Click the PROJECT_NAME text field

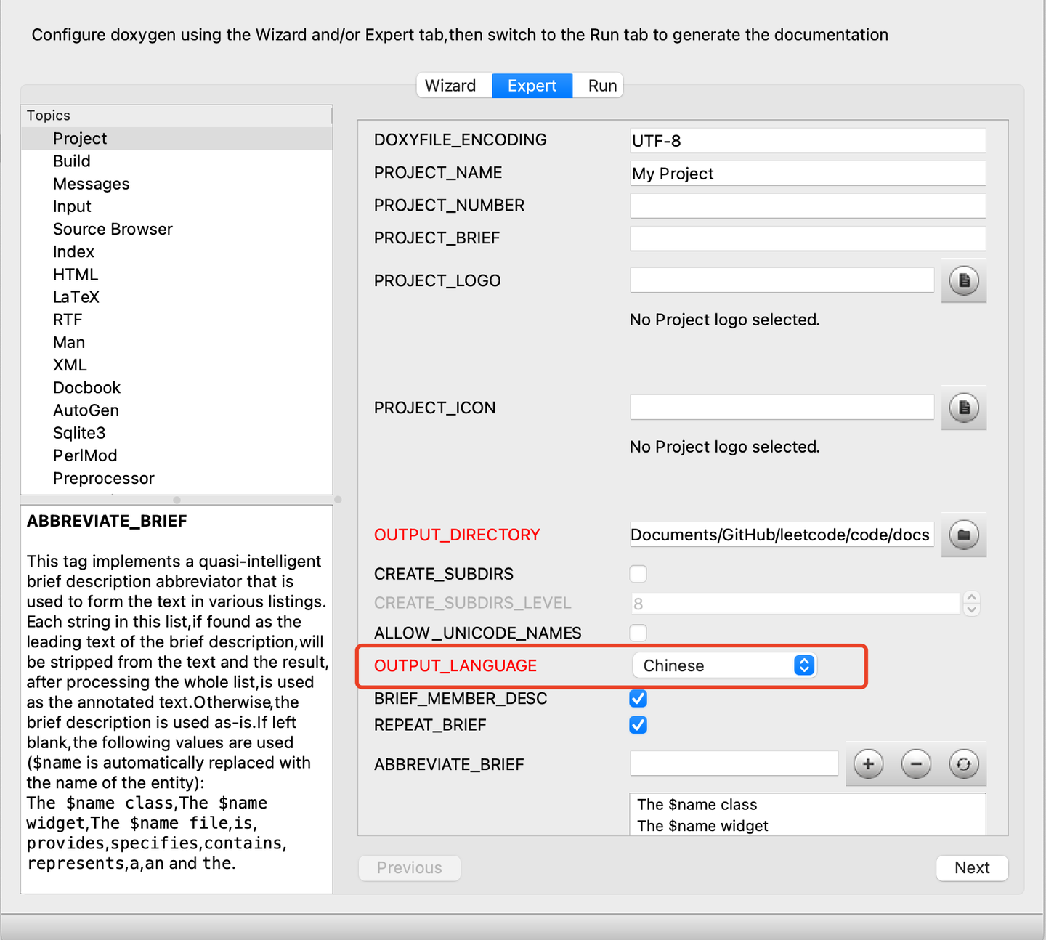807,174
